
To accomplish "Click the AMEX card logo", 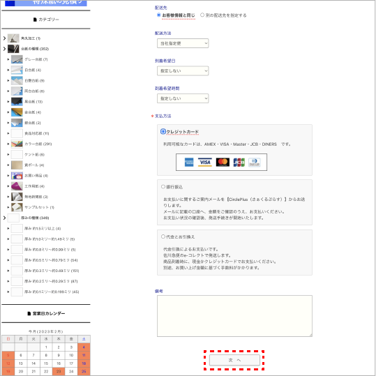I will coord(189,163).
